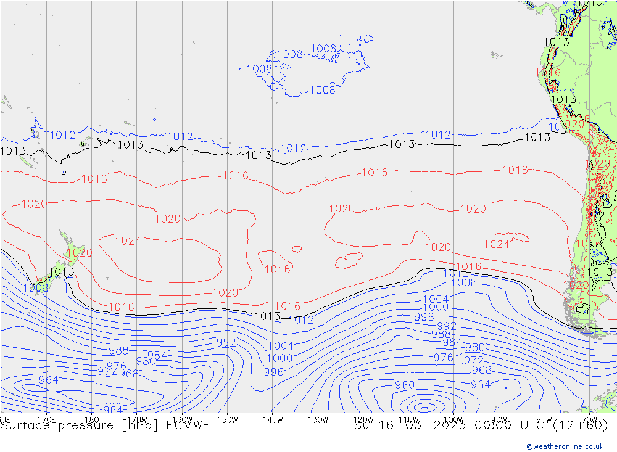Click the blue 992 label left of 1004
This screenshot has width=617, height=452.
[226, 343]
